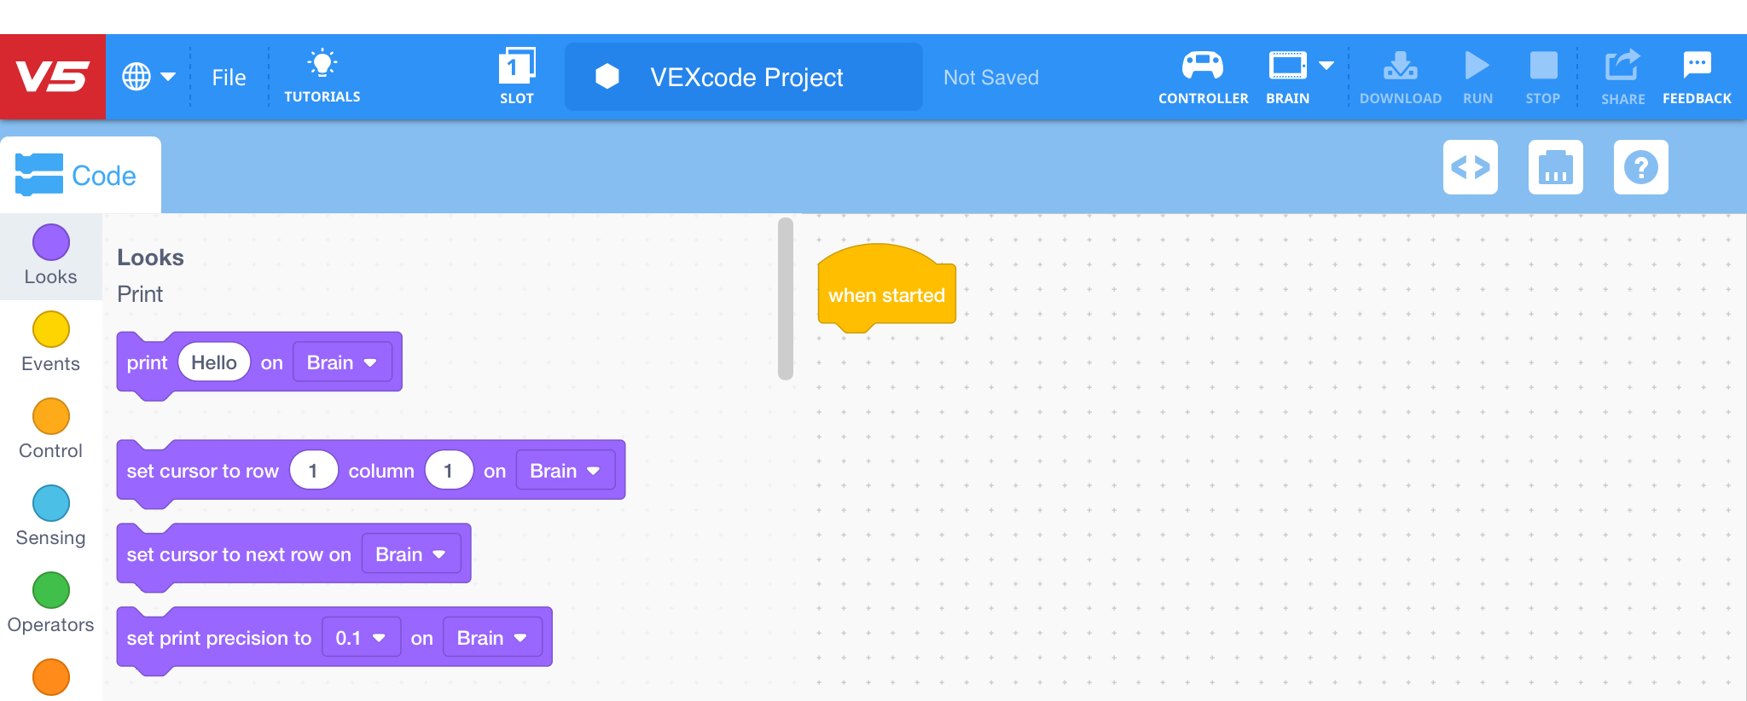This screenshot has width=1747, height=701.
Task: Click the VEXcode Project name field
Action: click(x=744, y=78)
